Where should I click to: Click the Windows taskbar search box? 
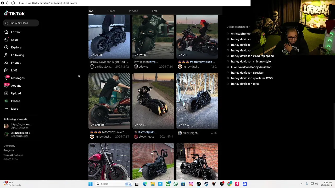click(x=114, y=184)
